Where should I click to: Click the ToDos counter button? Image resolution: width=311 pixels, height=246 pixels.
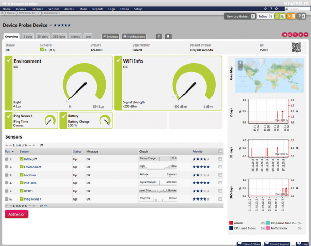(265, 16)
